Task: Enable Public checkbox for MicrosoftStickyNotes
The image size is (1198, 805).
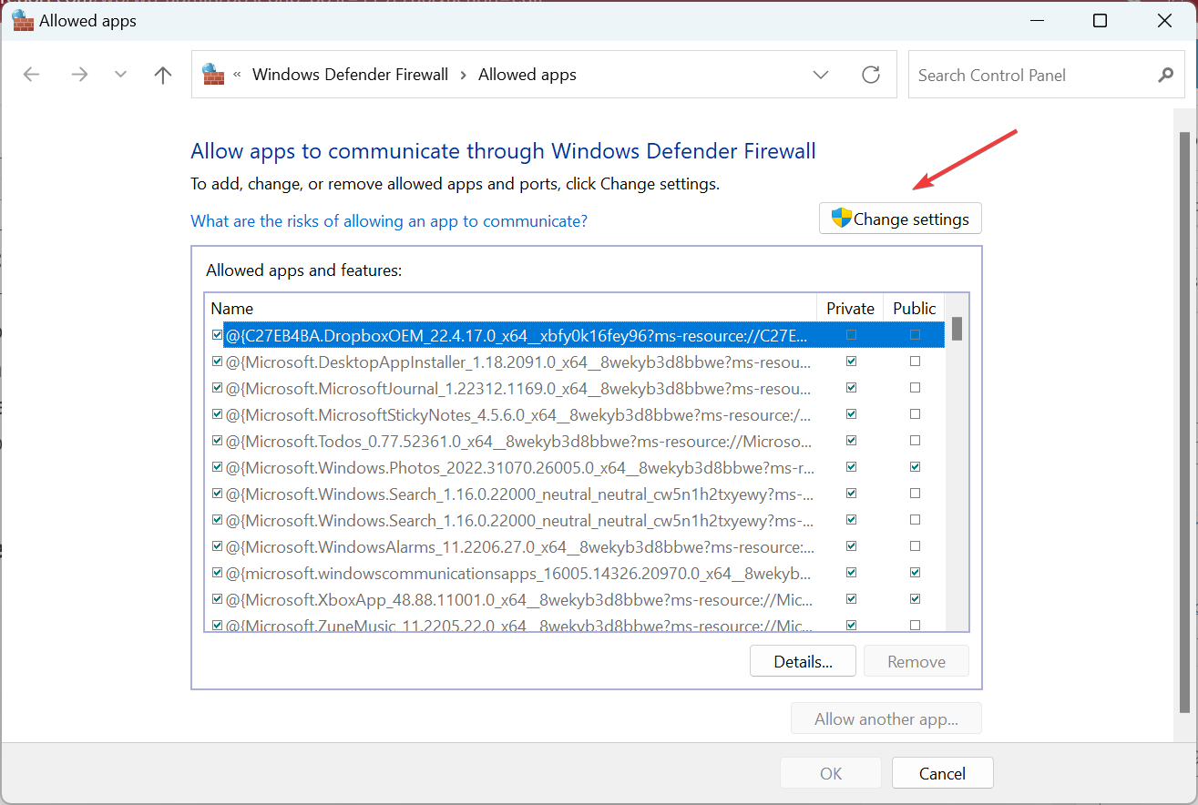Action: [915, 414]
